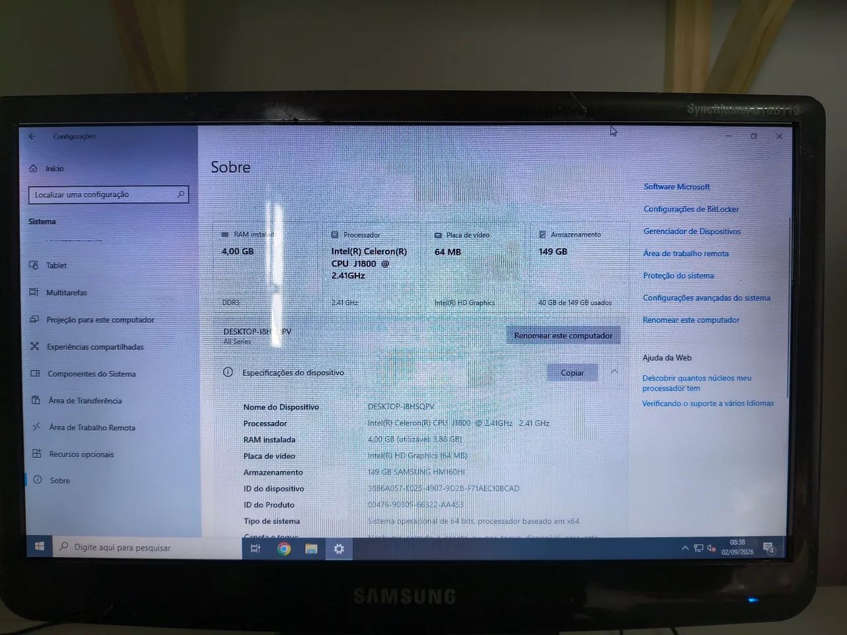Go back with the Settings back arrow
This screenshot has height=635, width=847.
pyautogui.click(x=32, y=136)
